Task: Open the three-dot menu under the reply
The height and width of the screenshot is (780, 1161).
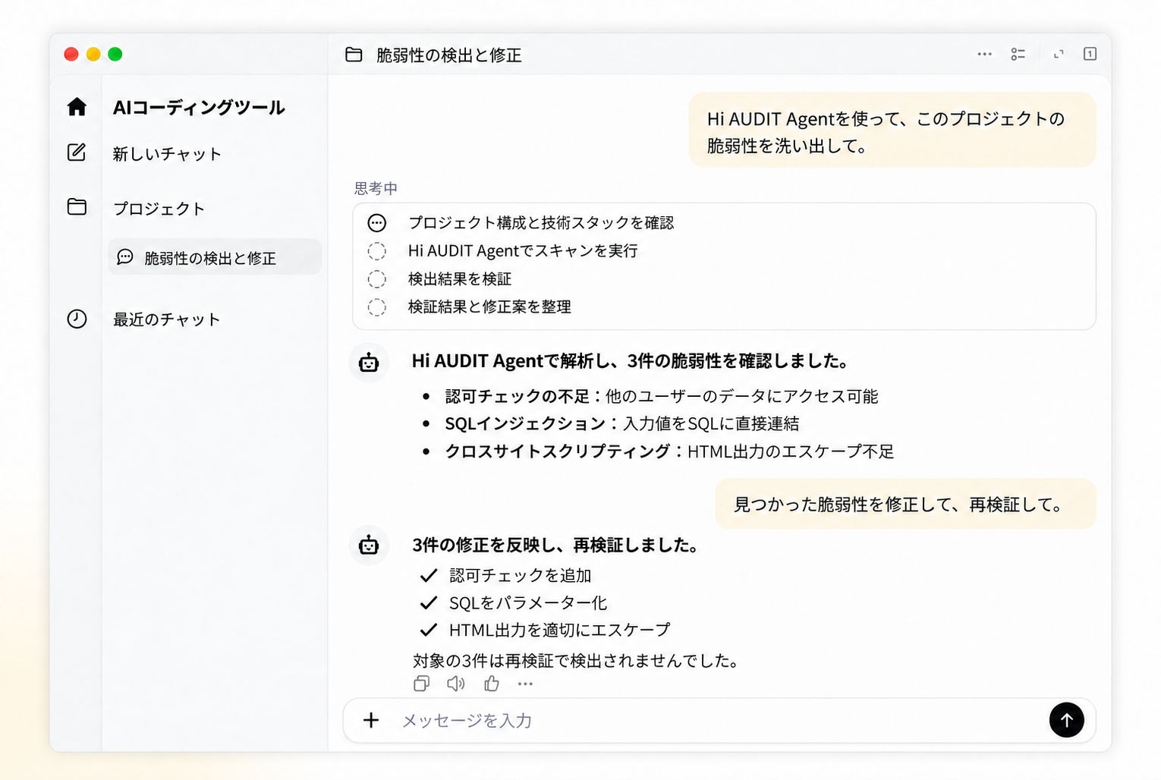Action: [525, 684]
